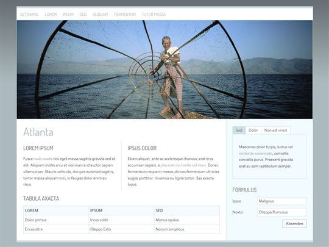Open the LOREM navigation item

pos(51,14)
